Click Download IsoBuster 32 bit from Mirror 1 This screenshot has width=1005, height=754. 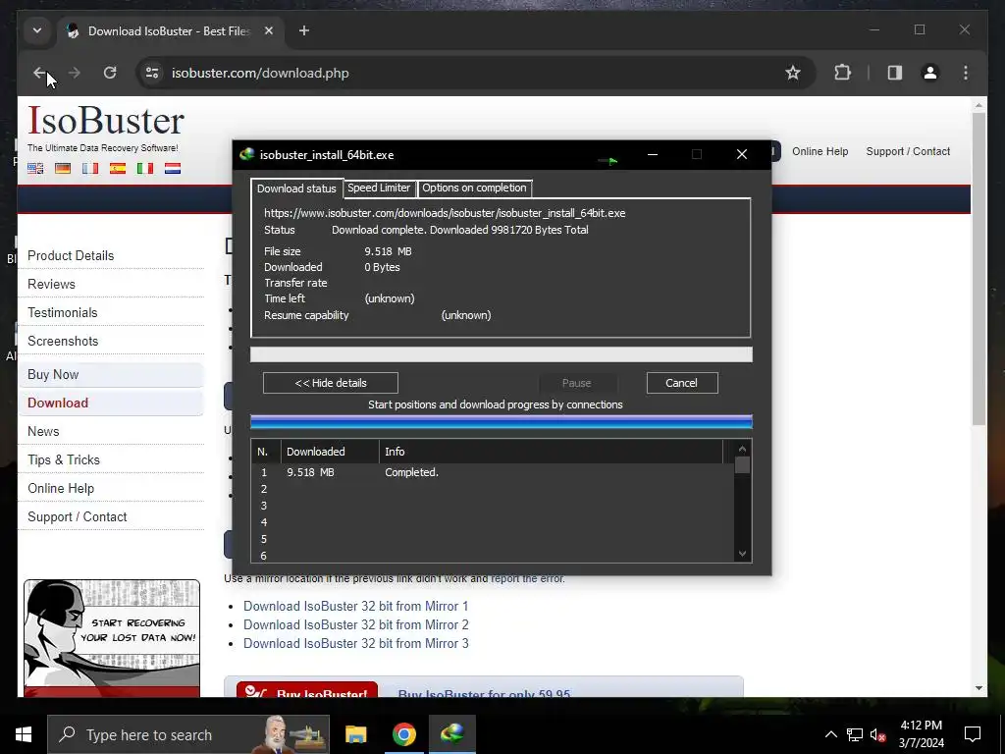click(355, 606)
